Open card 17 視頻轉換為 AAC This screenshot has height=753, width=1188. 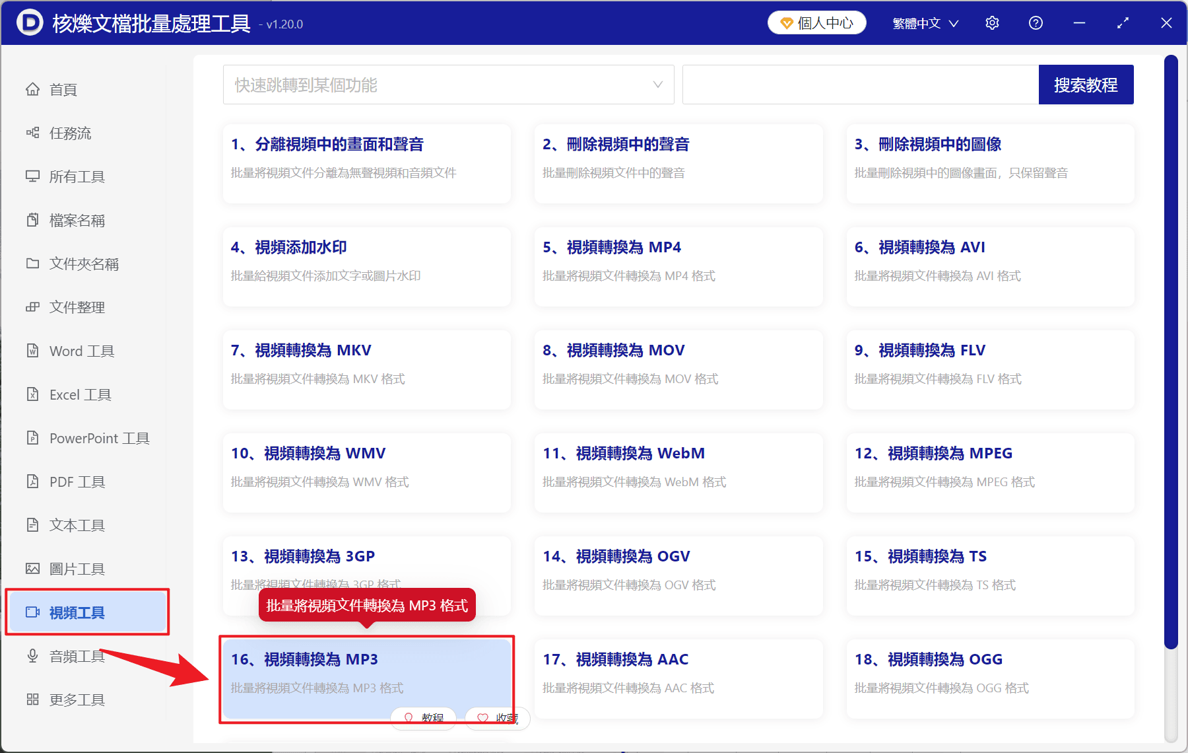coord(678,678)
